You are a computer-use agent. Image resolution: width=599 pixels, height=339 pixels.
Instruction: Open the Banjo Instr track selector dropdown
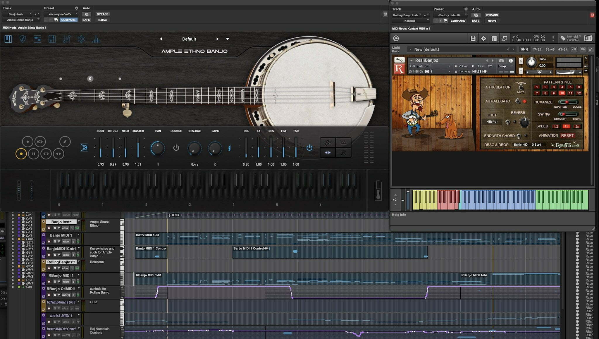17,14
